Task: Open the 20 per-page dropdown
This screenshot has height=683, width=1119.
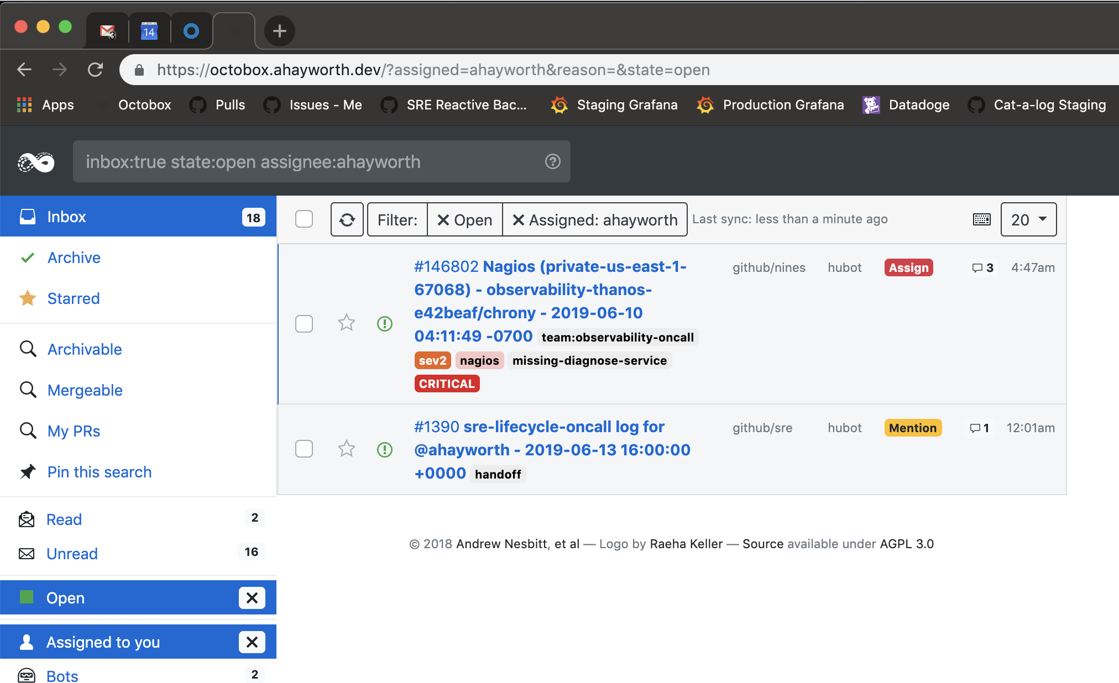Action: [1028, 219]
